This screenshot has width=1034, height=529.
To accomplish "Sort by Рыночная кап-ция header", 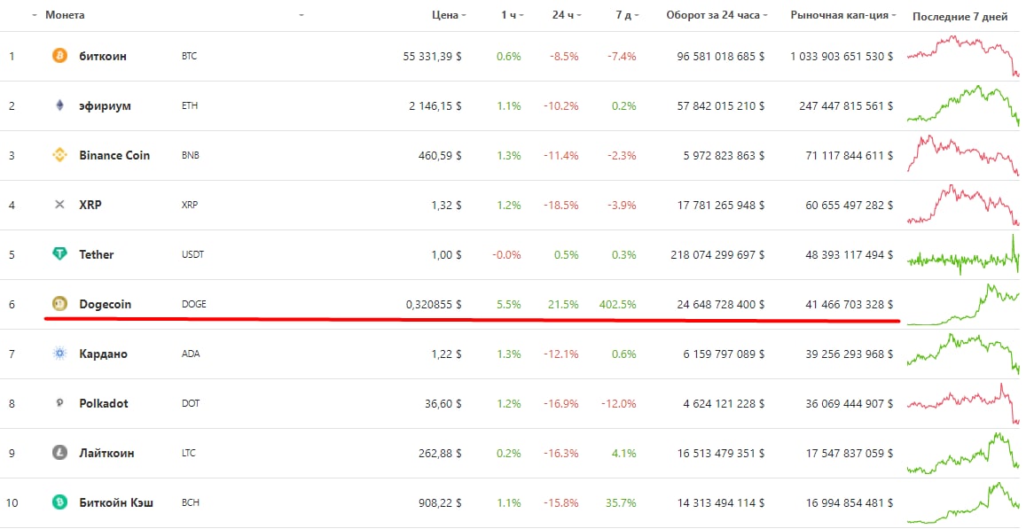I will [843, 15].
